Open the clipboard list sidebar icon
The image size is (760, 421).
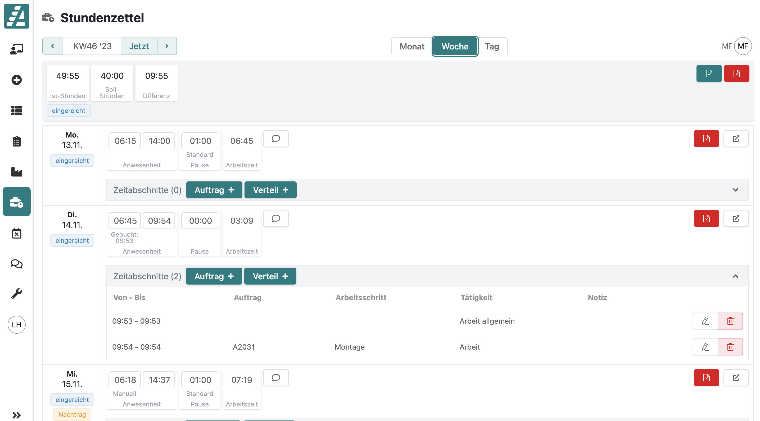coord(16,141)
